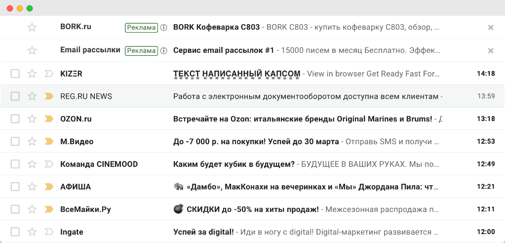Click the 13:59 timestamp

486,96
